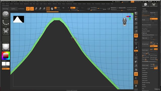The width and height of the screenshot is (161, 91).
Task: Expand the ClayPolish subsection
Action: pyautogui.click(x=145, y=74)
